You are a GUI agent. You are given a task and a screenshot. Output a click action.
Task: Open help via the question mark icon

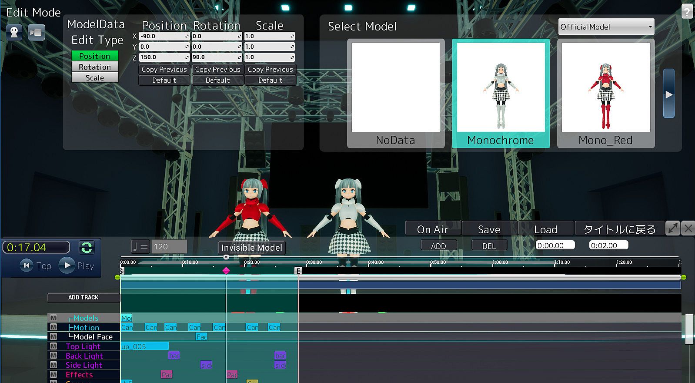[x=687, y=12]
